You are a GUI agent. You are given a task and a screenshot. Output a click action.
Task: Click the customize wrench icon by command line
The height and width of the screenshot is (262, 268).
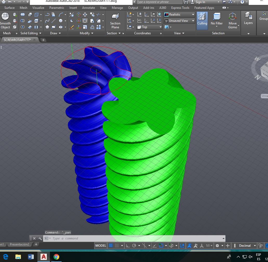point(40,238)
